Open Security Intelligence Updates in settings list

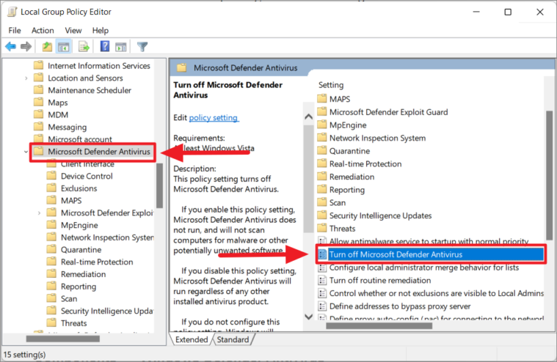tap(380, 215)
